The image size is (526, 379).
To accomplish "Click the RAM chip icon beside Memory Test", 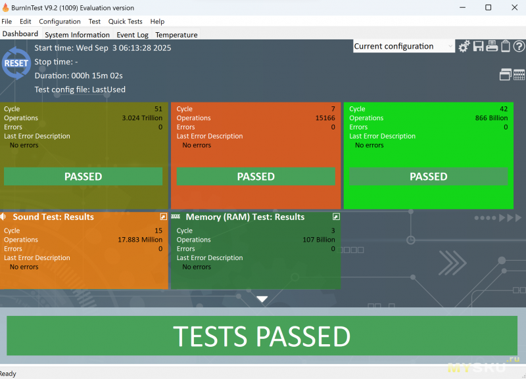I will [176, 217].
